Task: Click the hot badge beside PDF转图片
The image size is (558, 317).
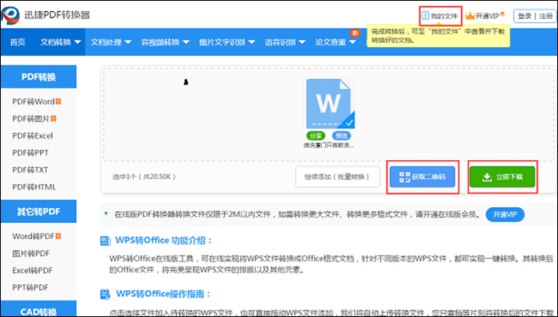Action: tap(53, 119)
